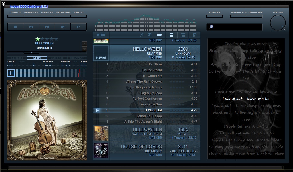Select the track Perfect Gentleman
This screenshot has height=172, width=293.
[146, 99]
